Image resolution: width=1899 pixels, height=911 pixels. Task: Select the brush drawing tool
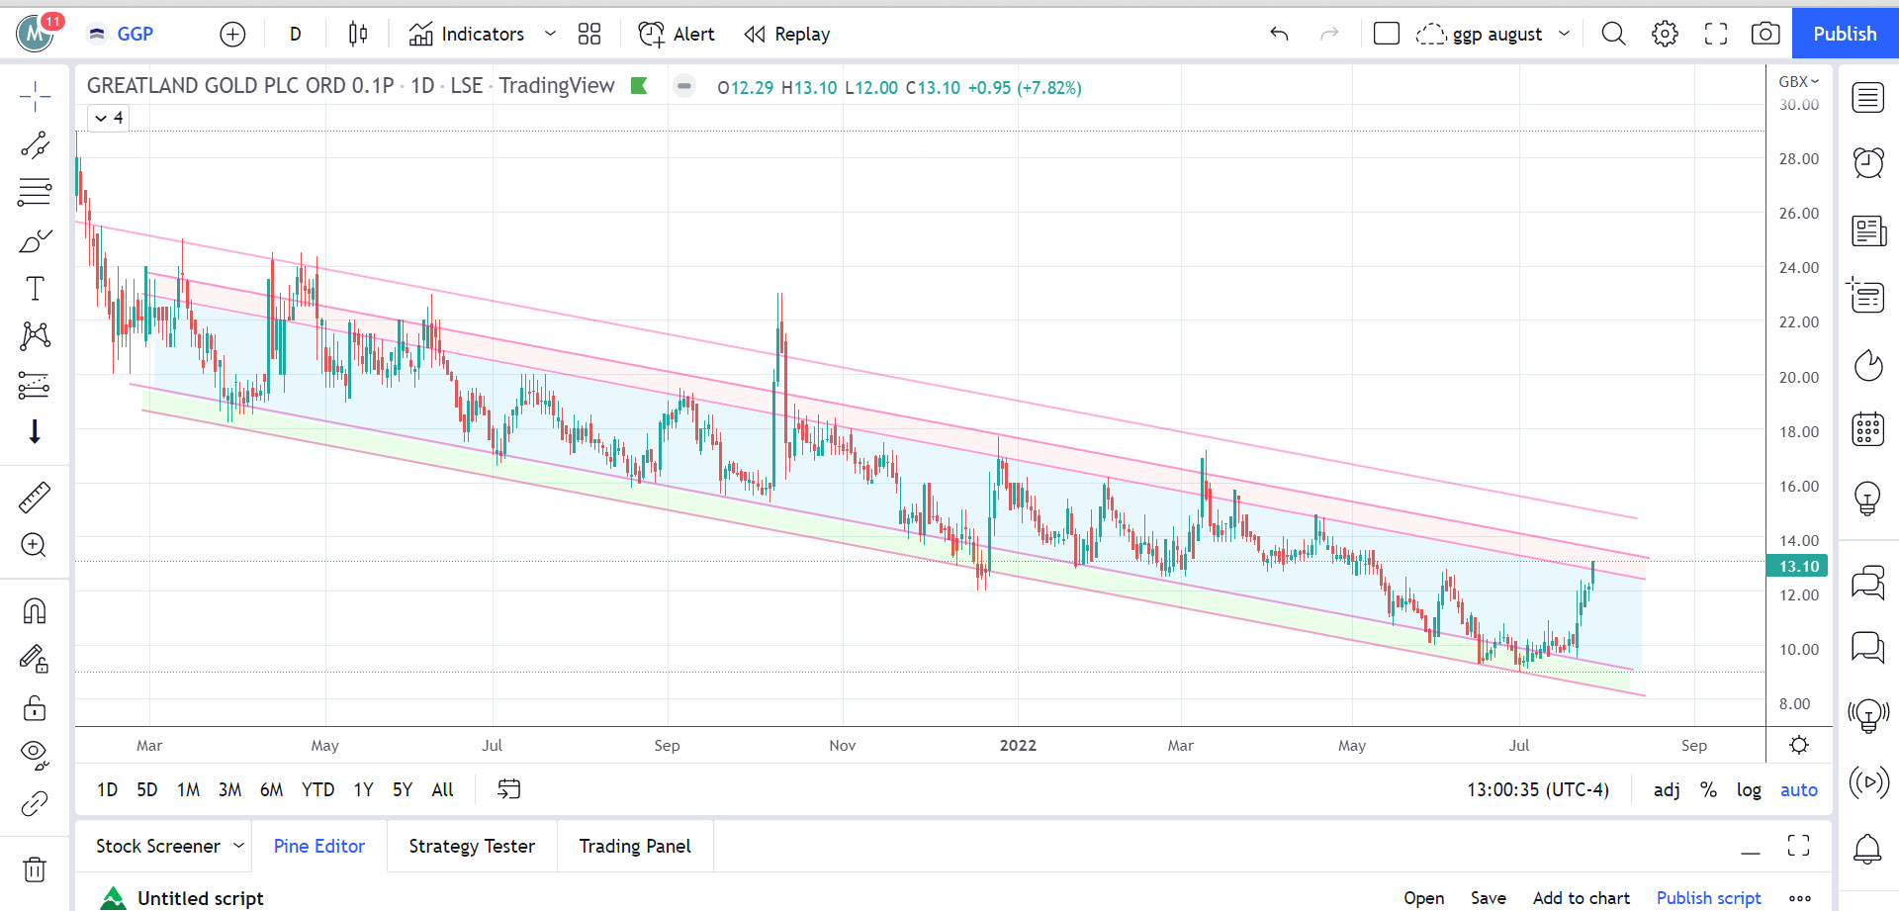tap(35, 241)
